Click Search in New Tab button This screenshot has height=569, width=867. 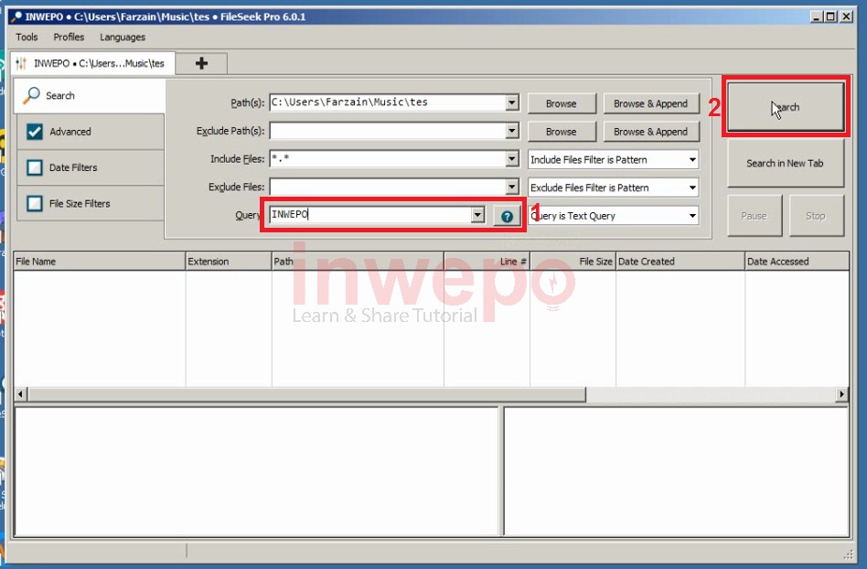tap(786, 164)
